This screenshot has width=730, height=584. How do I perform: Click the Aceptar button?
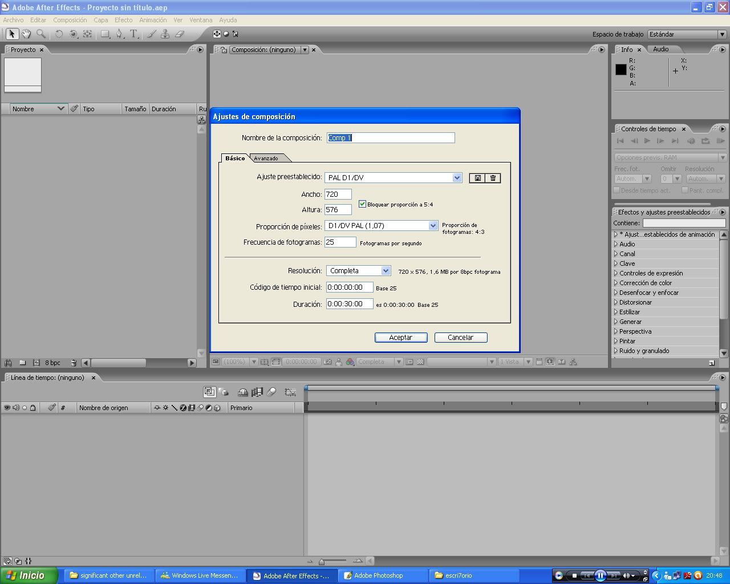pyautogui.click(x=401, y=338)
